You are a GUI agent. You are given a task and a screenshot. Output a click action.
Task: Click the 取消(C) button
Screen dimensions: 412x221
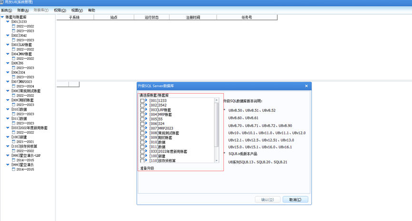pos(295,200)
